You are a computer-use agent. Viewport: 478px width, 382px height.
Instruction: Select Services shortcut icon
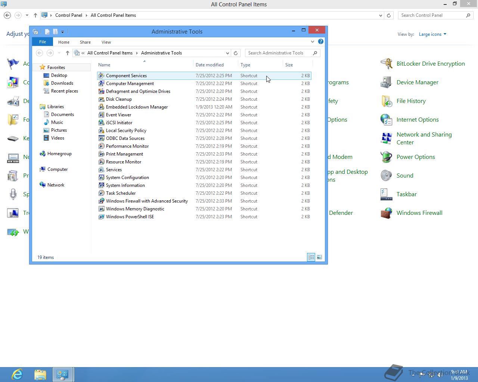[x=101, y=170]
